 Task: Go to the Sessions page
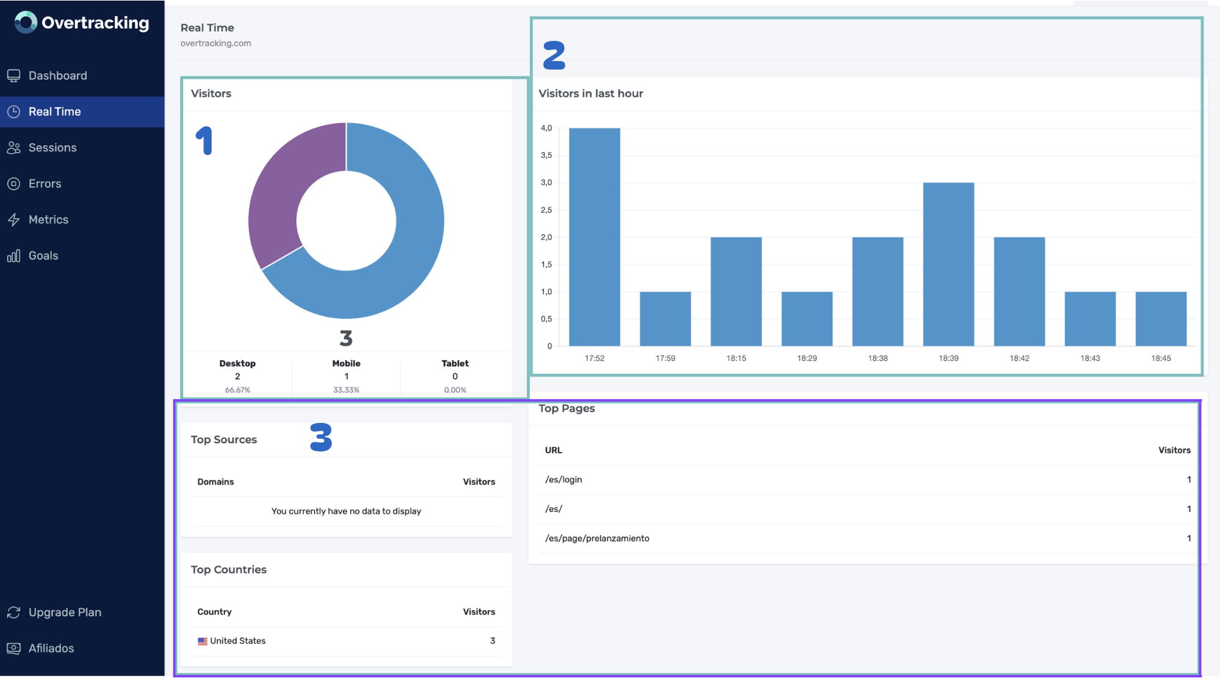[82, 148]
